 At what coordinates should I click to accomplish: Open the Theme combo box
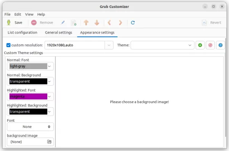pos(163,45)
